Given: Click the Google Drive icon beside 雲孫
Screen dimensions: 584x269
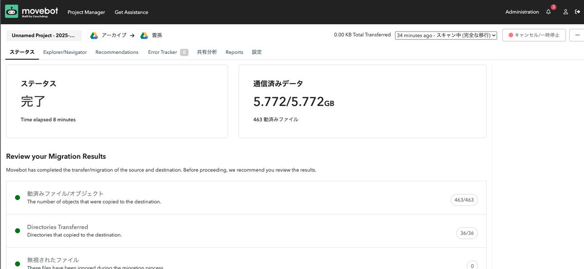Looking at the screenshot, I should tap(144, 35).
